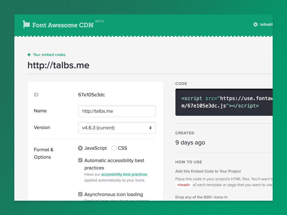Toggle Asynchronous icon loading checkbox
Screen dimensions: 287x215
[80, 194]
